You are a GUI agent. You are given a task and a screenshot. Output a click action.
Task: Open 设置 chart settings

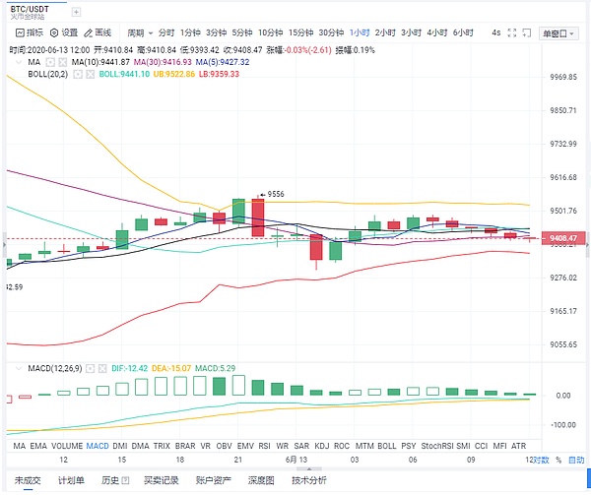coord(61,32)
